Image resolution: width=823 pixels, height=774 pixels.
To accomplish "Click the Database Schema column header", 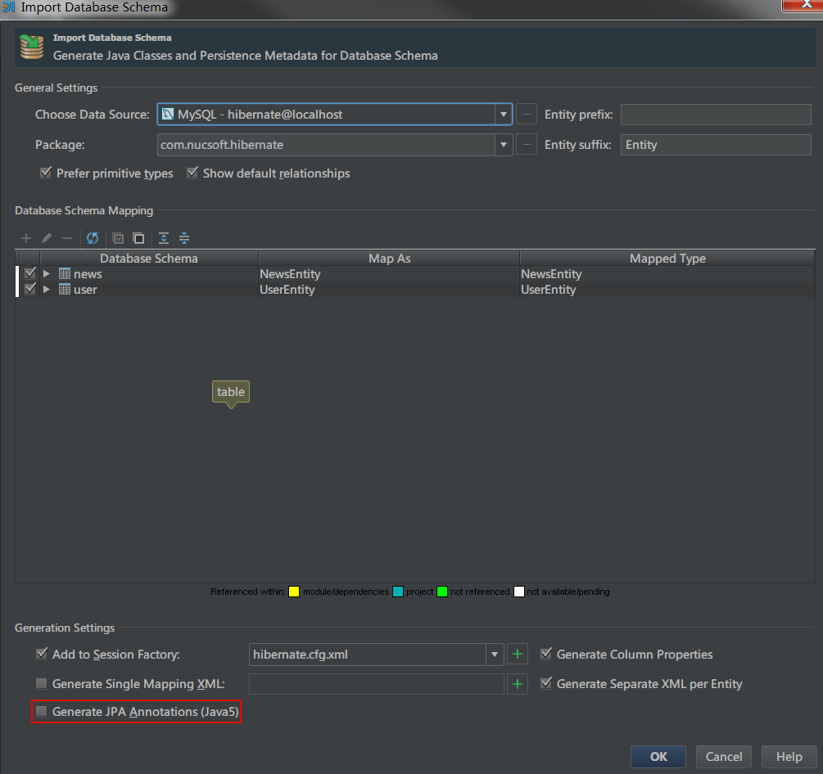I will 149,258.
